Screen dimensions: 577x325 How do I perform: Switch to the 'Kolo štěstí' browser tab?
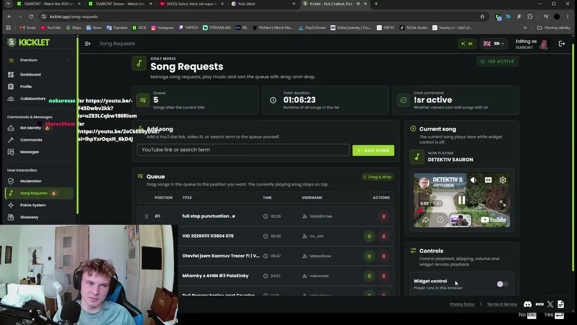(x=263, y=4)
